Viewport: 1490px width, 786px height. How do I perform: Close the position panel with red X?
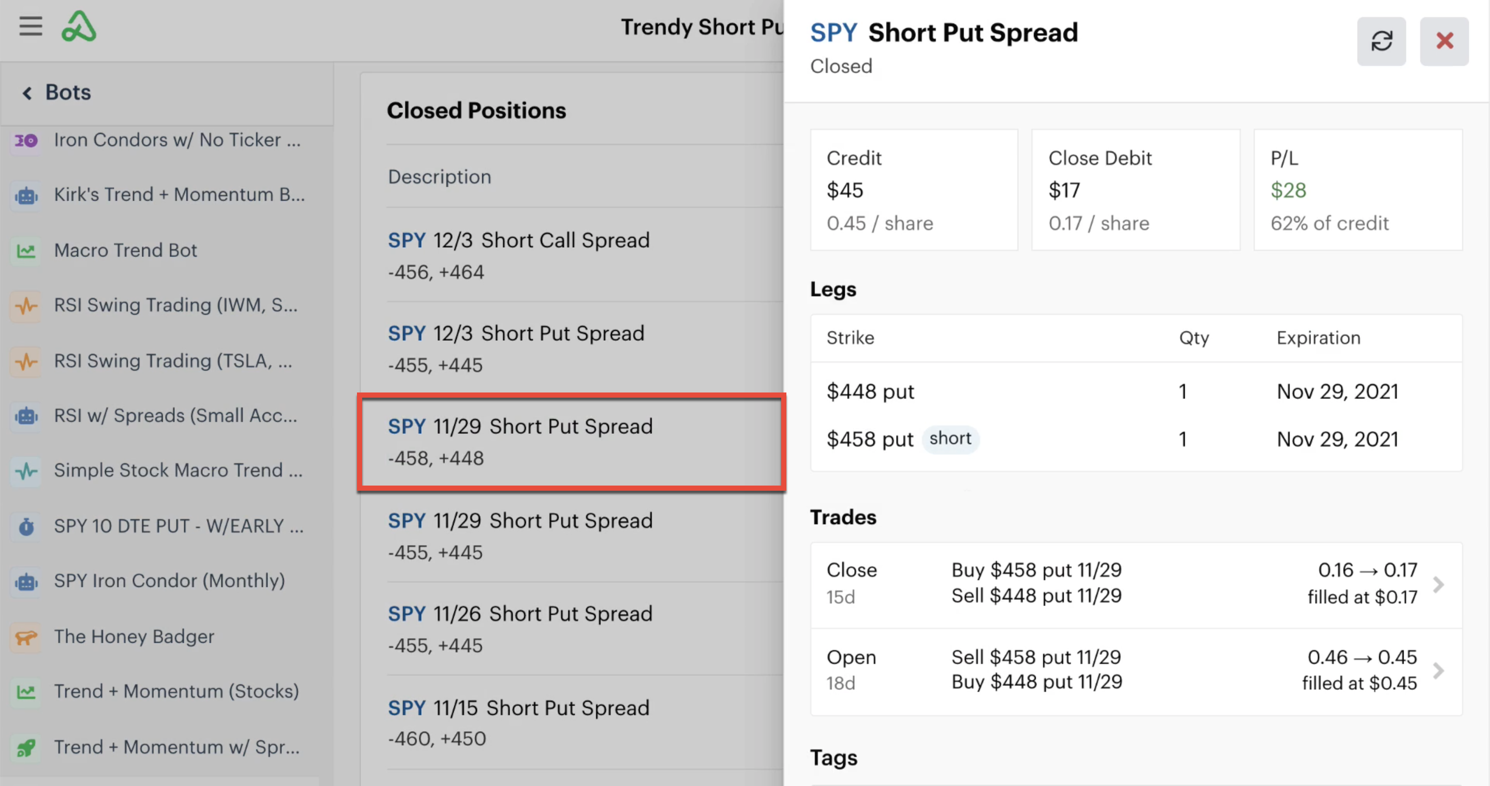pyautogui.click(x=1444, y=41)
